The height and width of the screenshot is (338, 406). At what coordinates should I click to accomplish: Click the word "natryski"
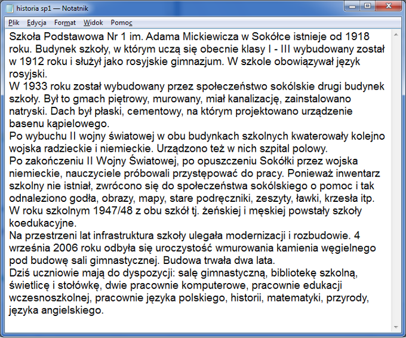pyautogui.click(x=28, y=111)
